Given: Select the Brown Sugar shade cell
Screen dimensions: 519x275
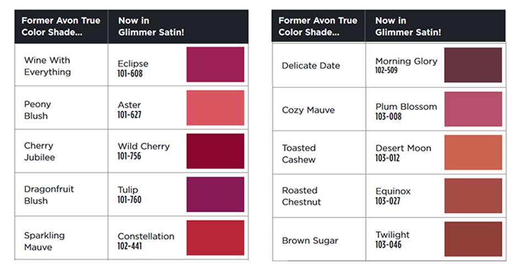Looking at the screenshot, I should [319, 239].
